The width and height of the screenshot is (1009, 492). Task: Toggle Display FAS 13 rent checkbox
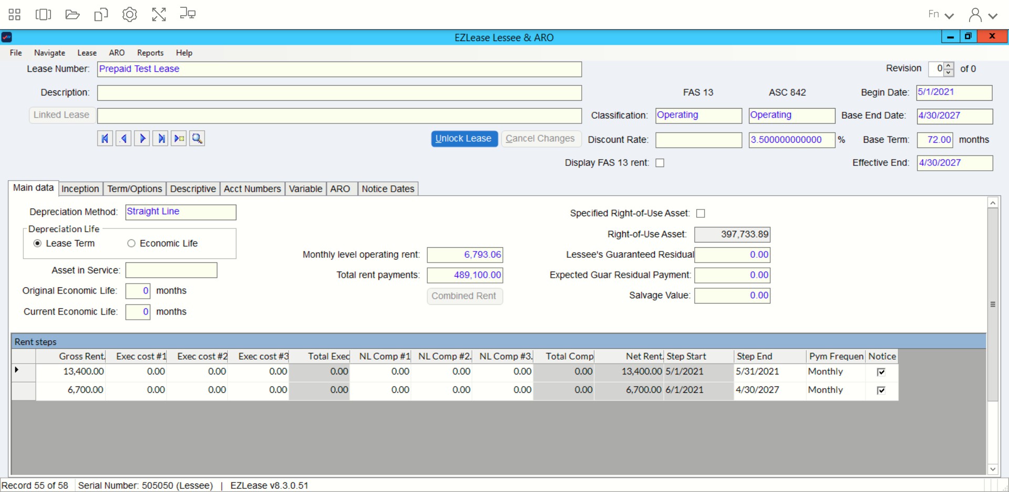coord(660,163)
